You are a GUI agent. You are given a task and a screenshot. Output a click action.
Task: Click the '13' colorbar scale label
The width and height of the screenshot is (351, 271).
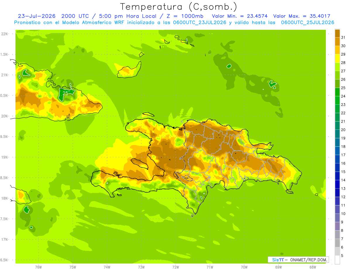[x=343, y=188]
